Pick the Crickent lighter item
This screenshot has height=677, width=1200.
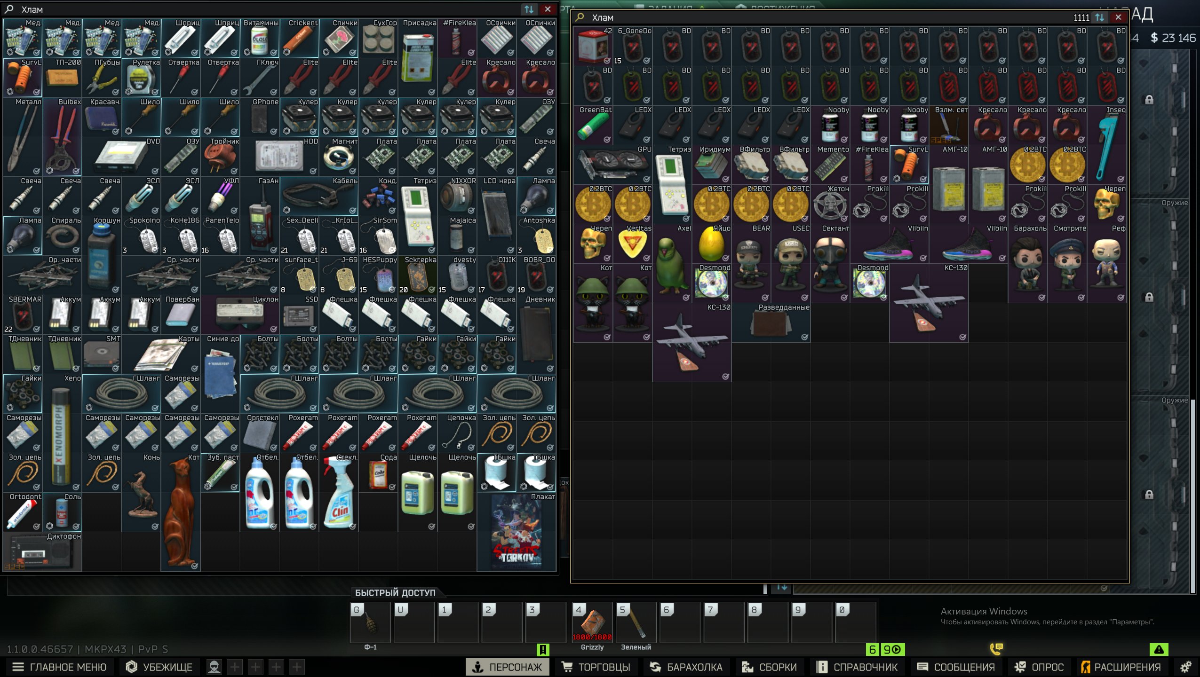click(x=300, y=38)
